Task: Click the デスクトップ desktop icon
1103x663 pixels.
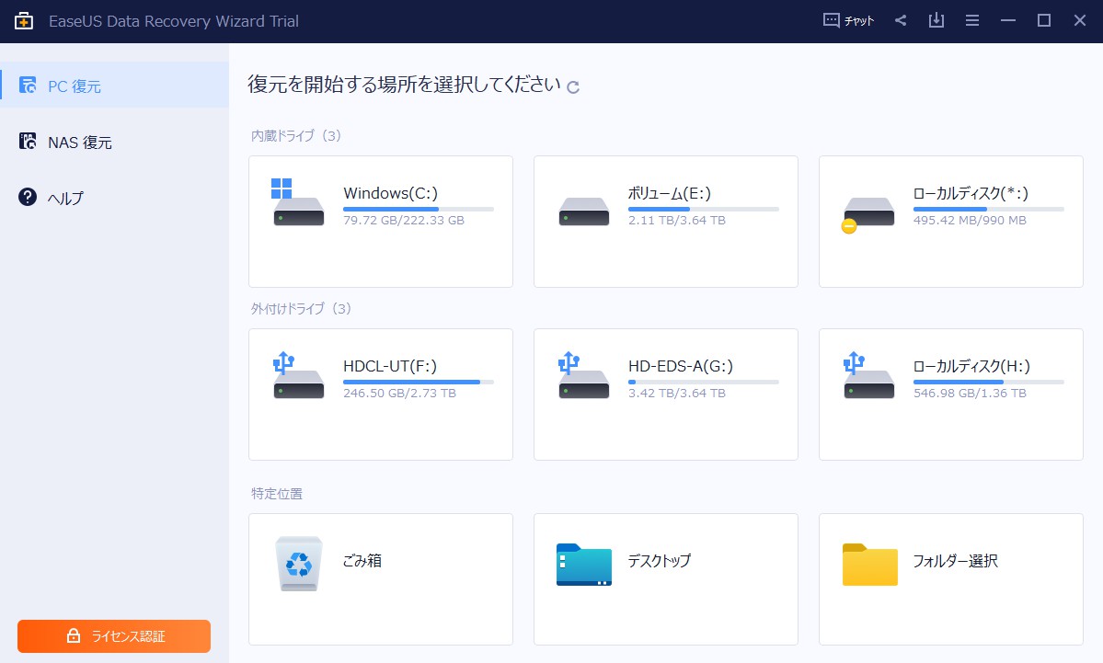Action: (x=584, y=565)
